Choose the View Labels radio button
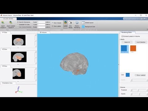The width and height of the screenshot is (148, 111). pos(52,26)
